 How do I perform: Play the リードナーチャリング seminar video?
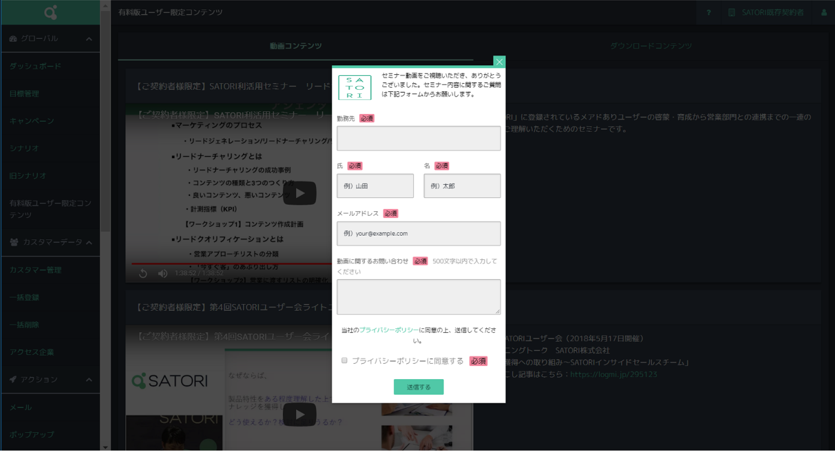tap(299, 193)
